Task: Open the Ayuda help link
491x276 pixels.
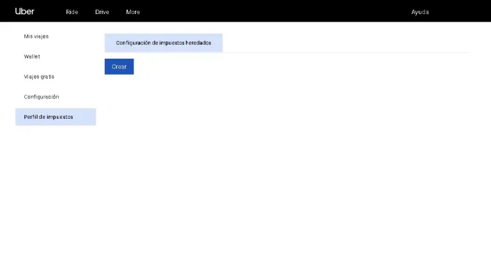Action: 420,12
